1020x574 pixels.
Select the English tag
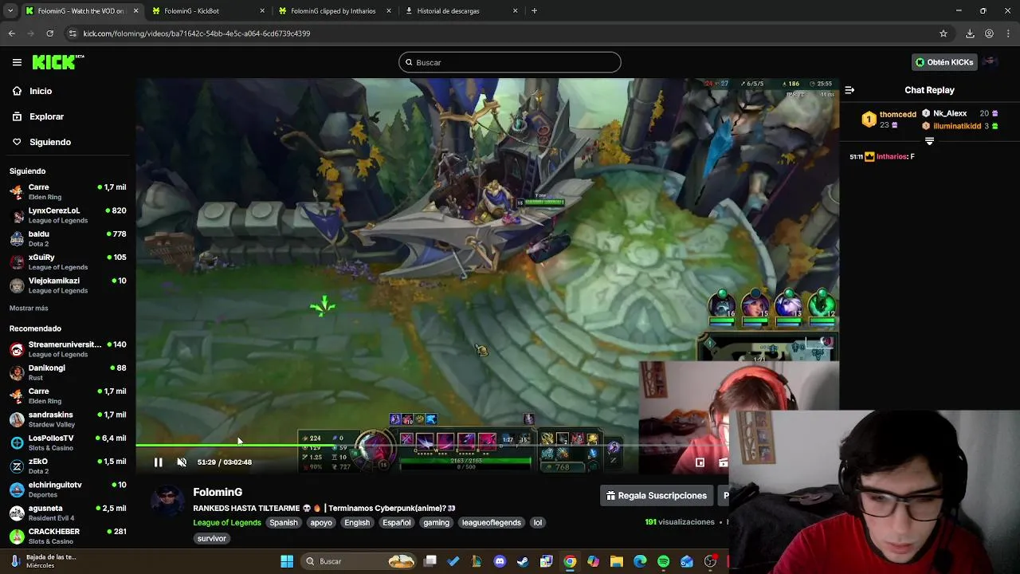click(x=357, y=523)
